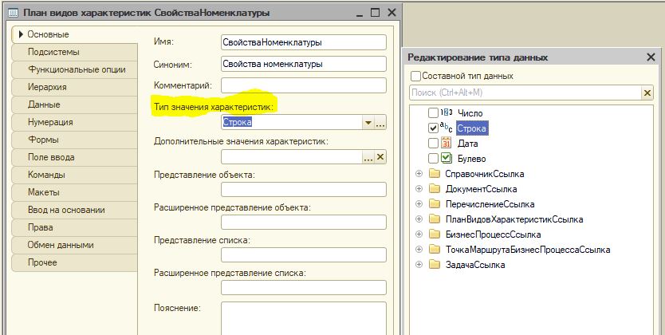Viewport: 665px width, 335px height.
Task: Click the Дата calendar icon
Action: 447,144
